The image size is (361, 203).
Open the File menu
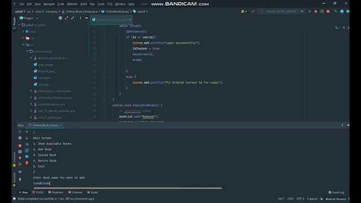click(x=21, y=4)
